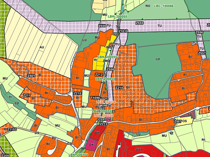Viewport: 210px width, 157px height.
Task: Click the Z210 zone label
Action: pos(78,93)
